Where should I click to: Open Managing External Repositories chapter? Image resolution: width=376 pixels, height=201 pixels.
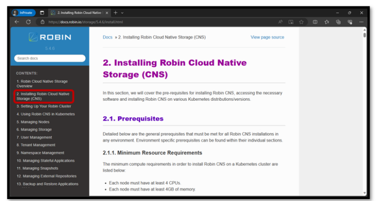click(x=47, y=176)
